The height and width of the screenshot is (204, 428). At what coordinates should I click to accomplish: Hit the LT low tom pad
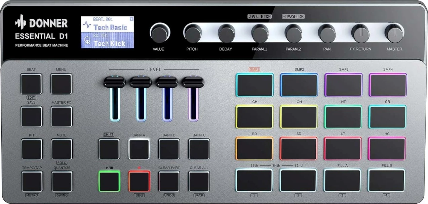click(x=343, y=149)
